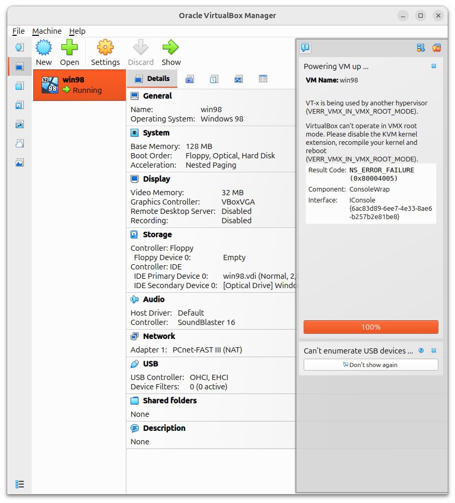The image size is (455, 503).
Task: Close the USB devices error notification
Action: [434, 351]
